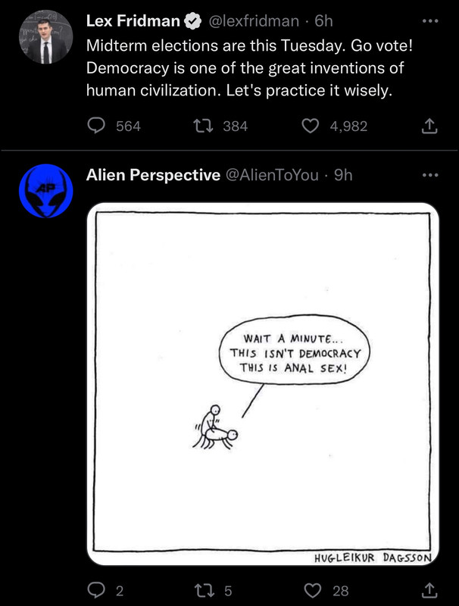Open Alien Perspective's alien avatar
The image size is (459, 606).
46,191
